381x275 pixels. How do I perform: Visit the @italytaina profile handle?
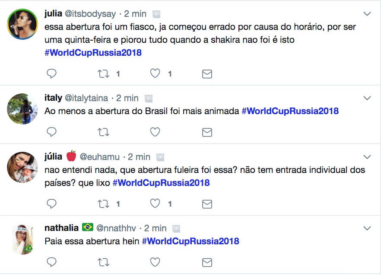pos(86,98)
